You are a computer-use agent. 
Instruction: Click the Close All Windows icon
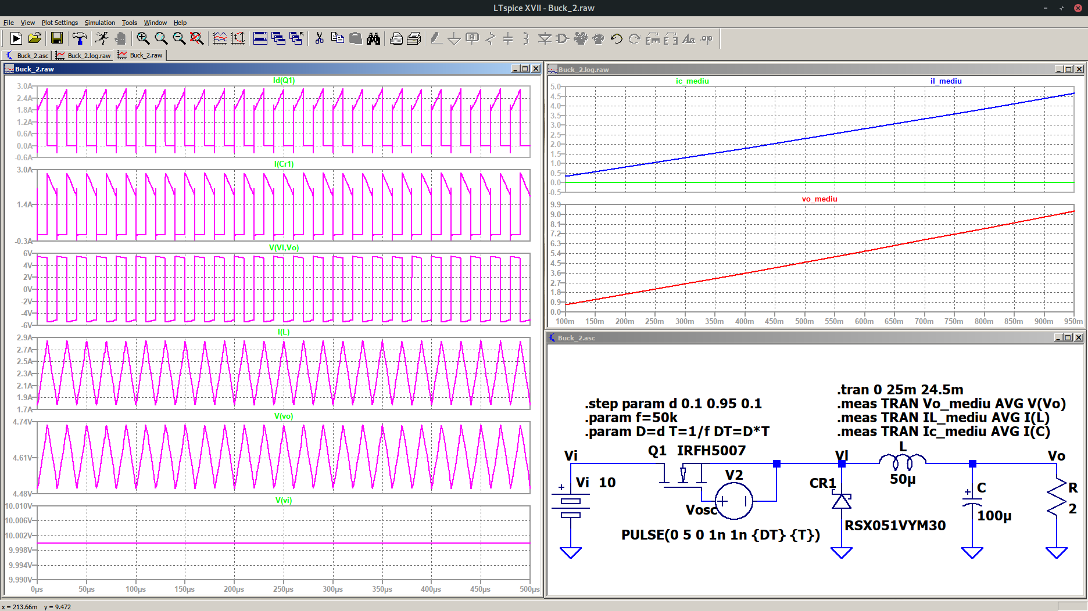[296, 39]
